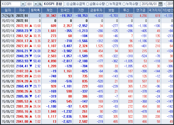Click index value 2090.26 on 15/06/26
The height and width of the screenshot is (125, 174).
(x=22, y=91)
